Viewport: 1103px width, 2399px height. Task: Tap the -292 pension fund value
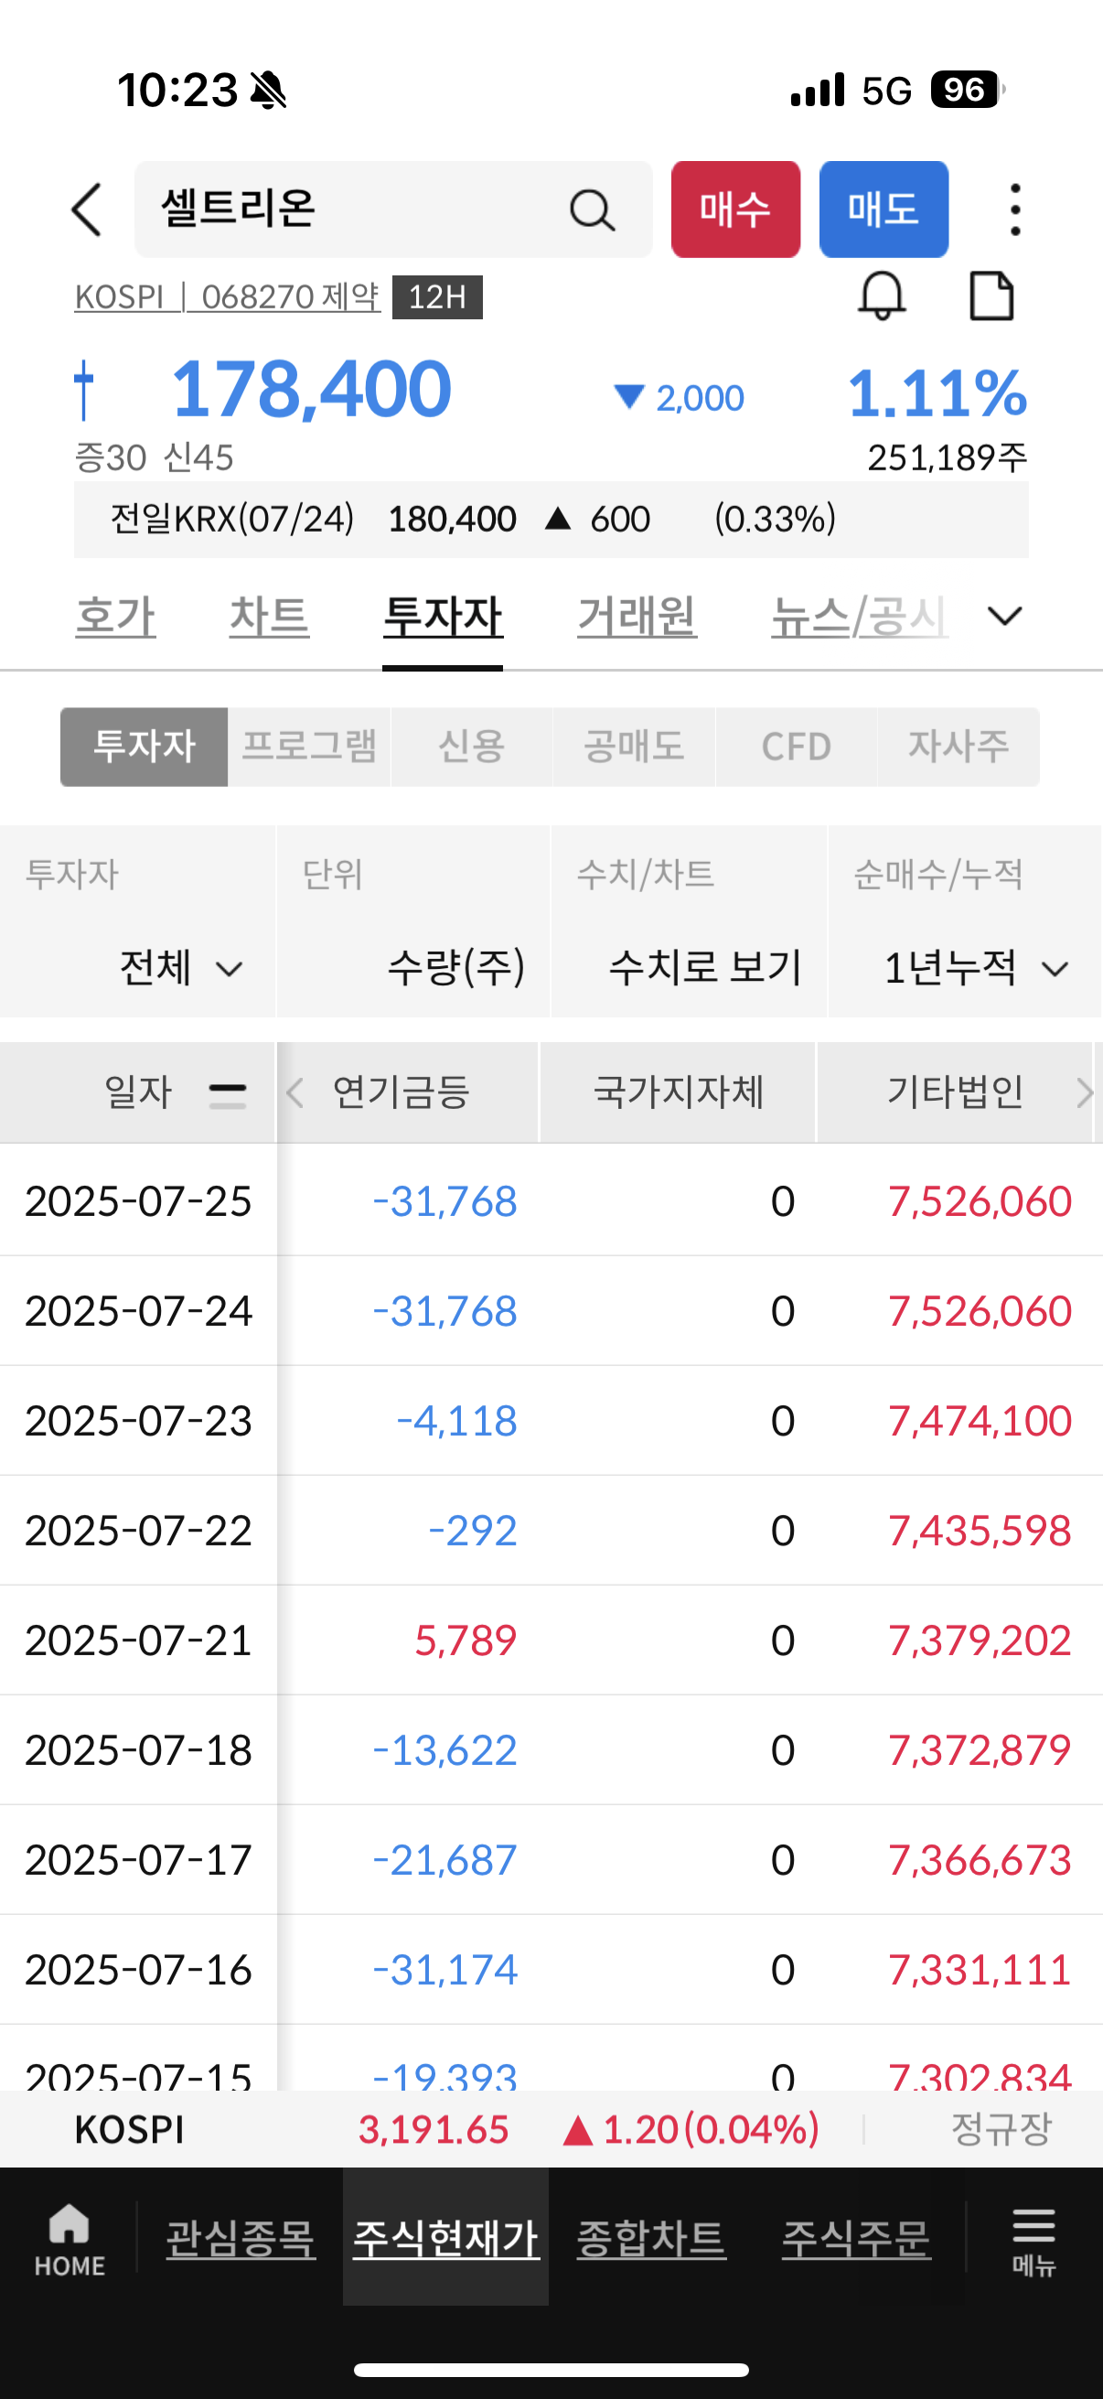coord(472,1530)
